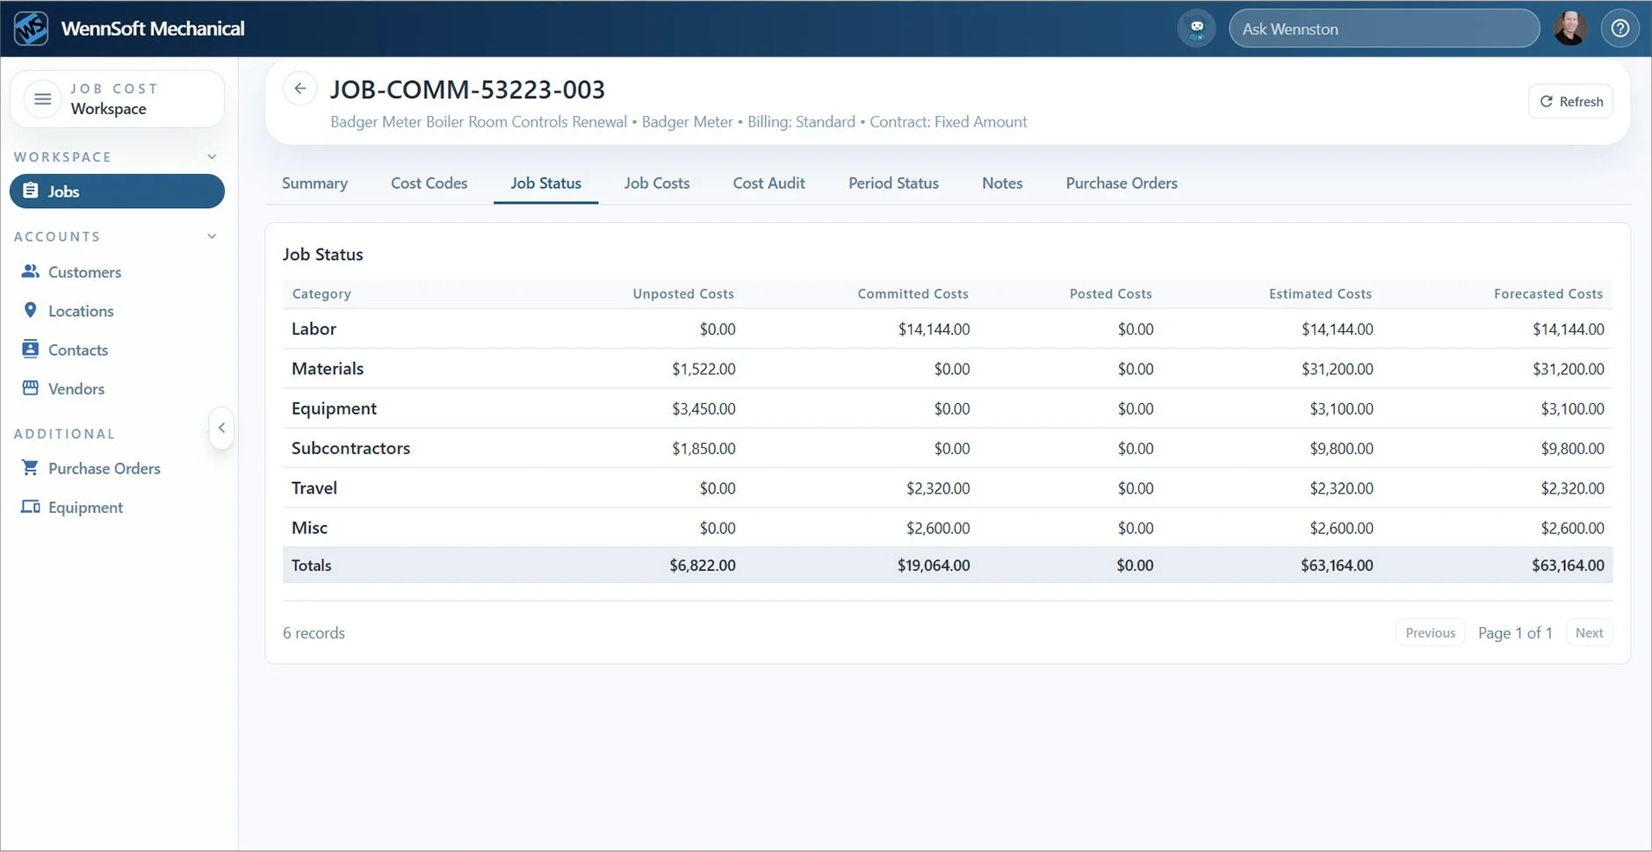Open the Purchase Orders tab

(x=1122, y=183)
